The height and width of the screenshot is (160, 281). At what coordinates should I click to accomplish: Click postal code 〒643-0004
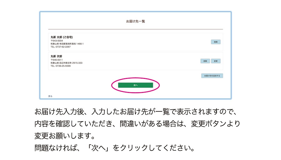[x=57, y=40]
